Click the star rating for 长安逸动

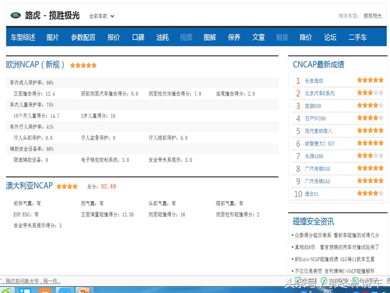[x=370, y=80]
